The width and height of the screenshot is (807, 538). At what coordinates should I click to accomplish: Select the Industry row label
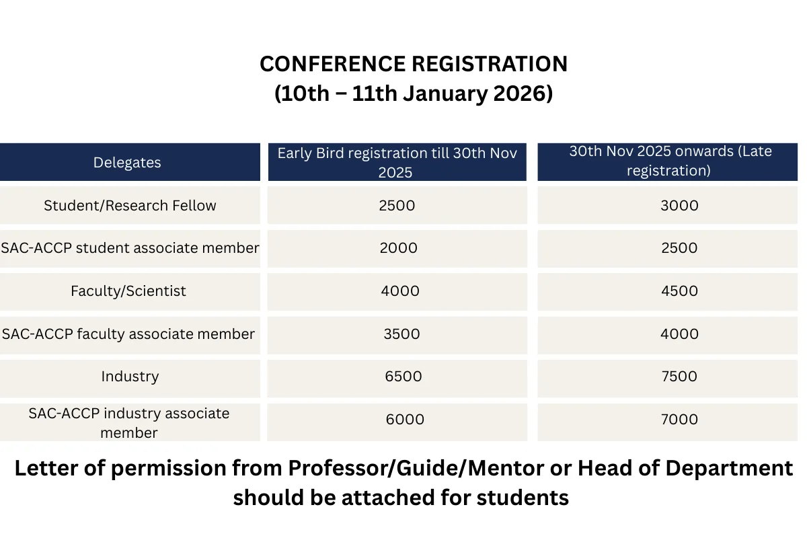tap(130, 377)
